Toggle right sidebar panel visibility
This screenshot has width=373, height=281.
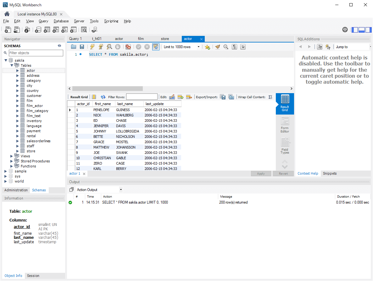(x=368, y=30)
